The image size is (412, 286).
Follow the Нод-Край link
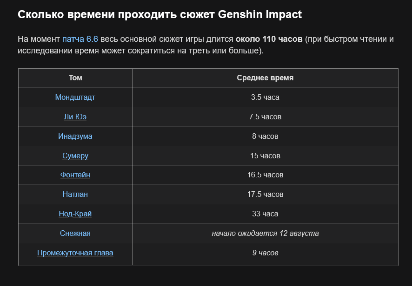coord(75,214)
